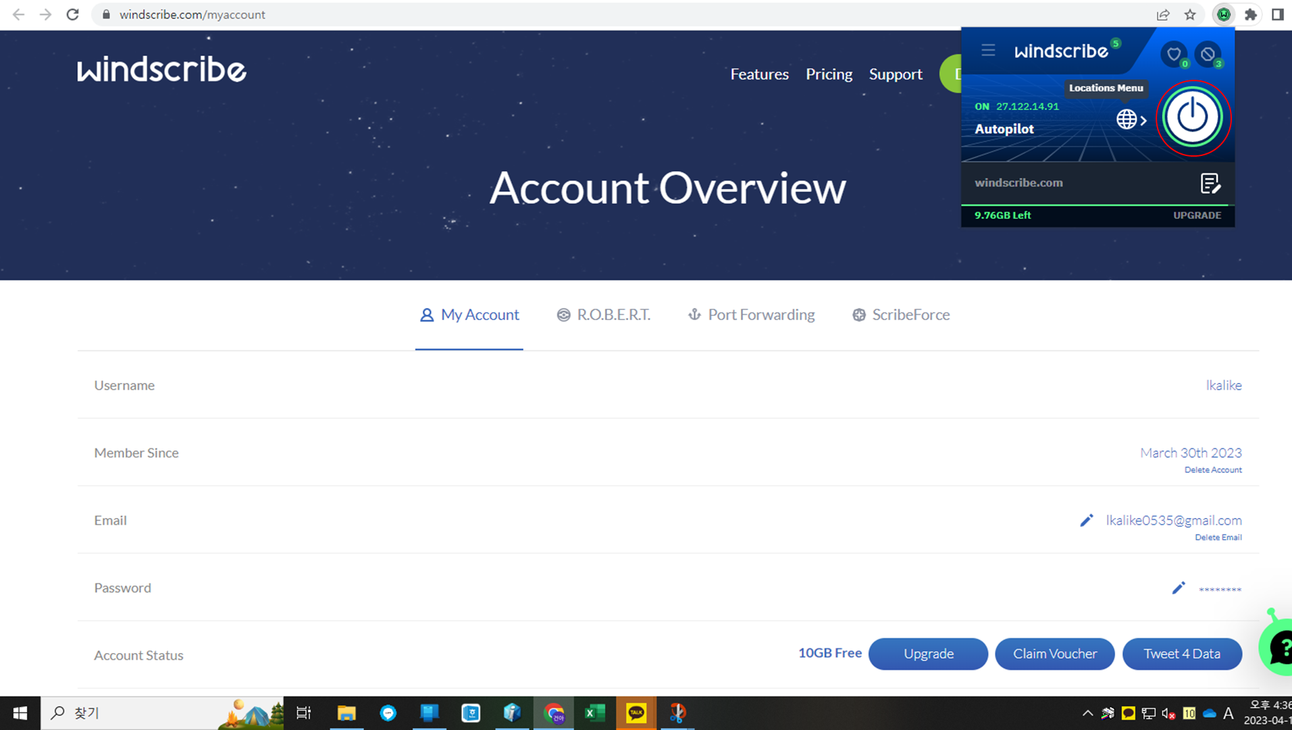
Task: Click the Upgrade button in Account Status
Action: [x=929, y=654]
